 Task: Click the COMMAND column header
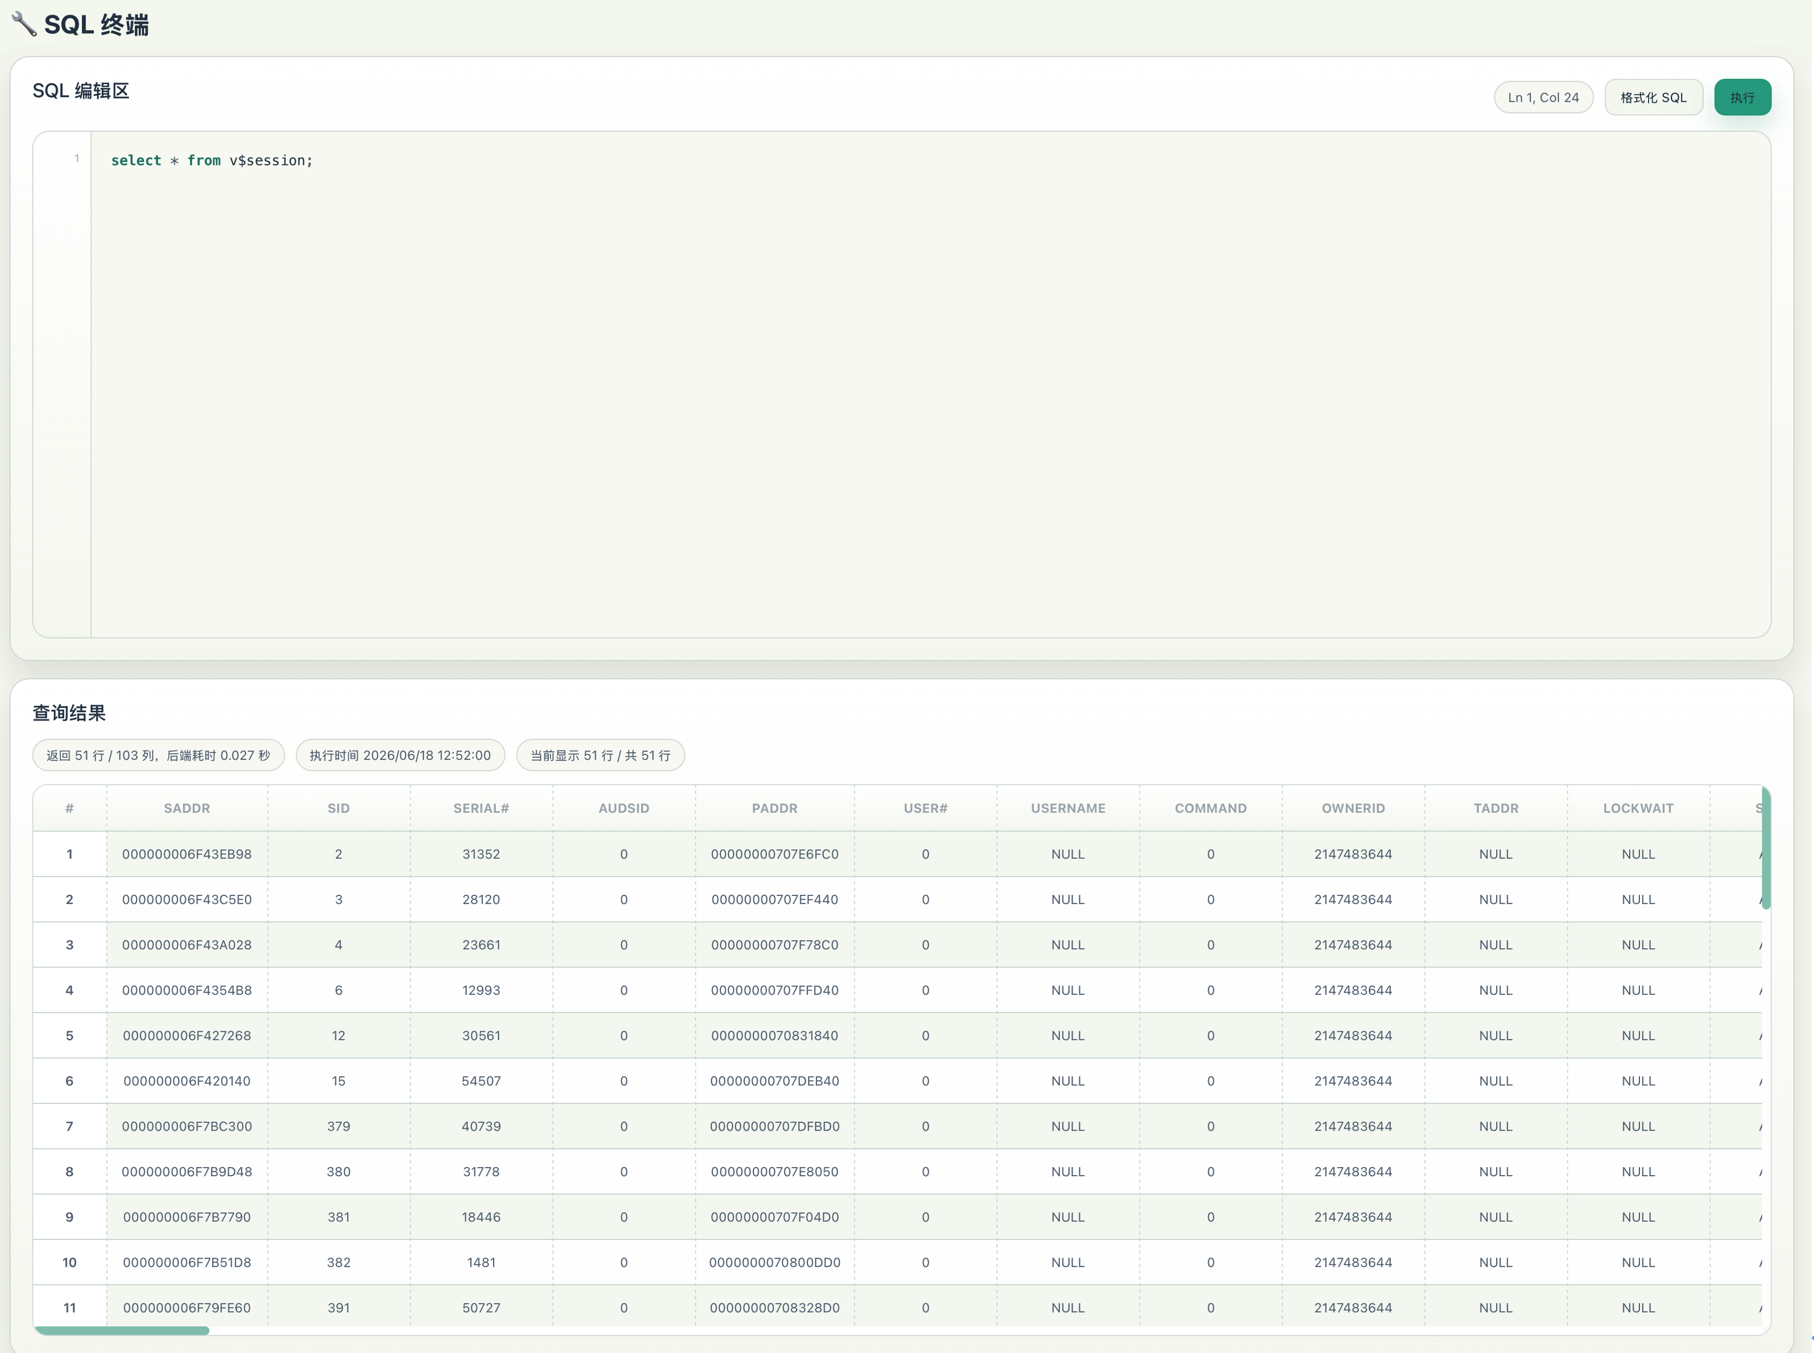click(1210, 808)
